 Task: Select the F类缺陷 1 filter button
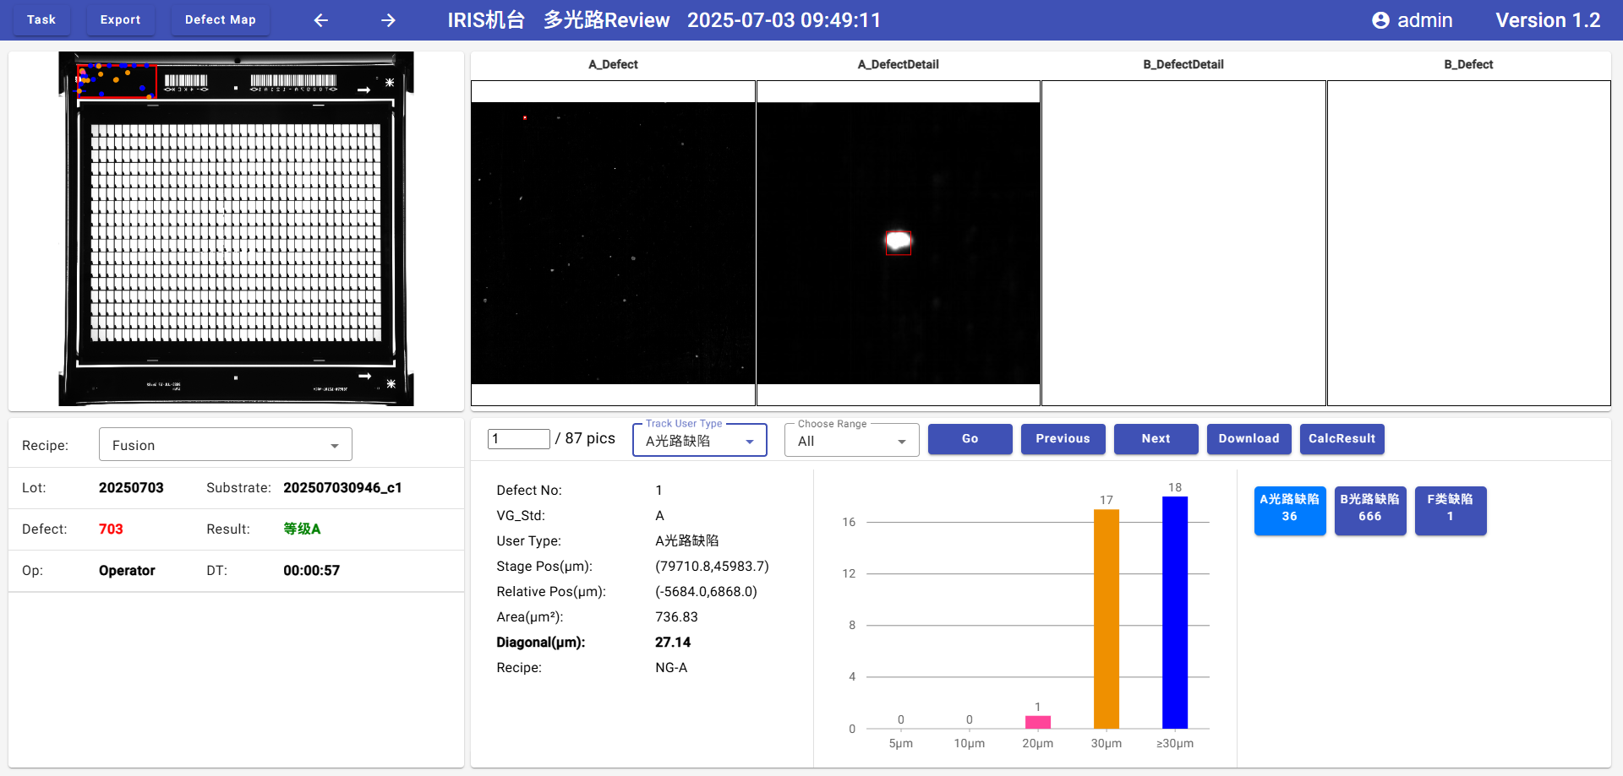(x=1450, y=510)
